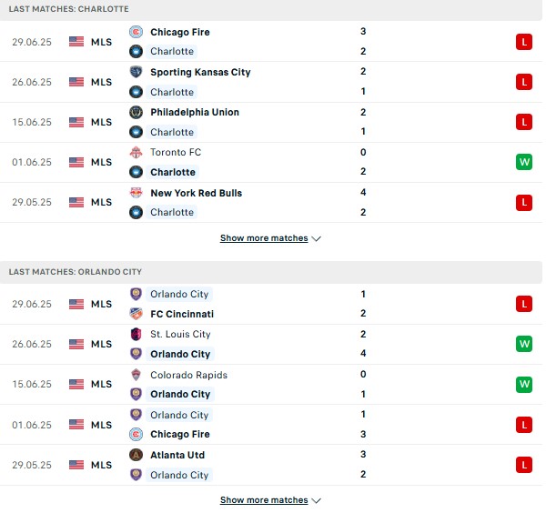Click the Colorado Rapids team crest
Viewport: 546px width, 513px height.
[x=136, y=375]
